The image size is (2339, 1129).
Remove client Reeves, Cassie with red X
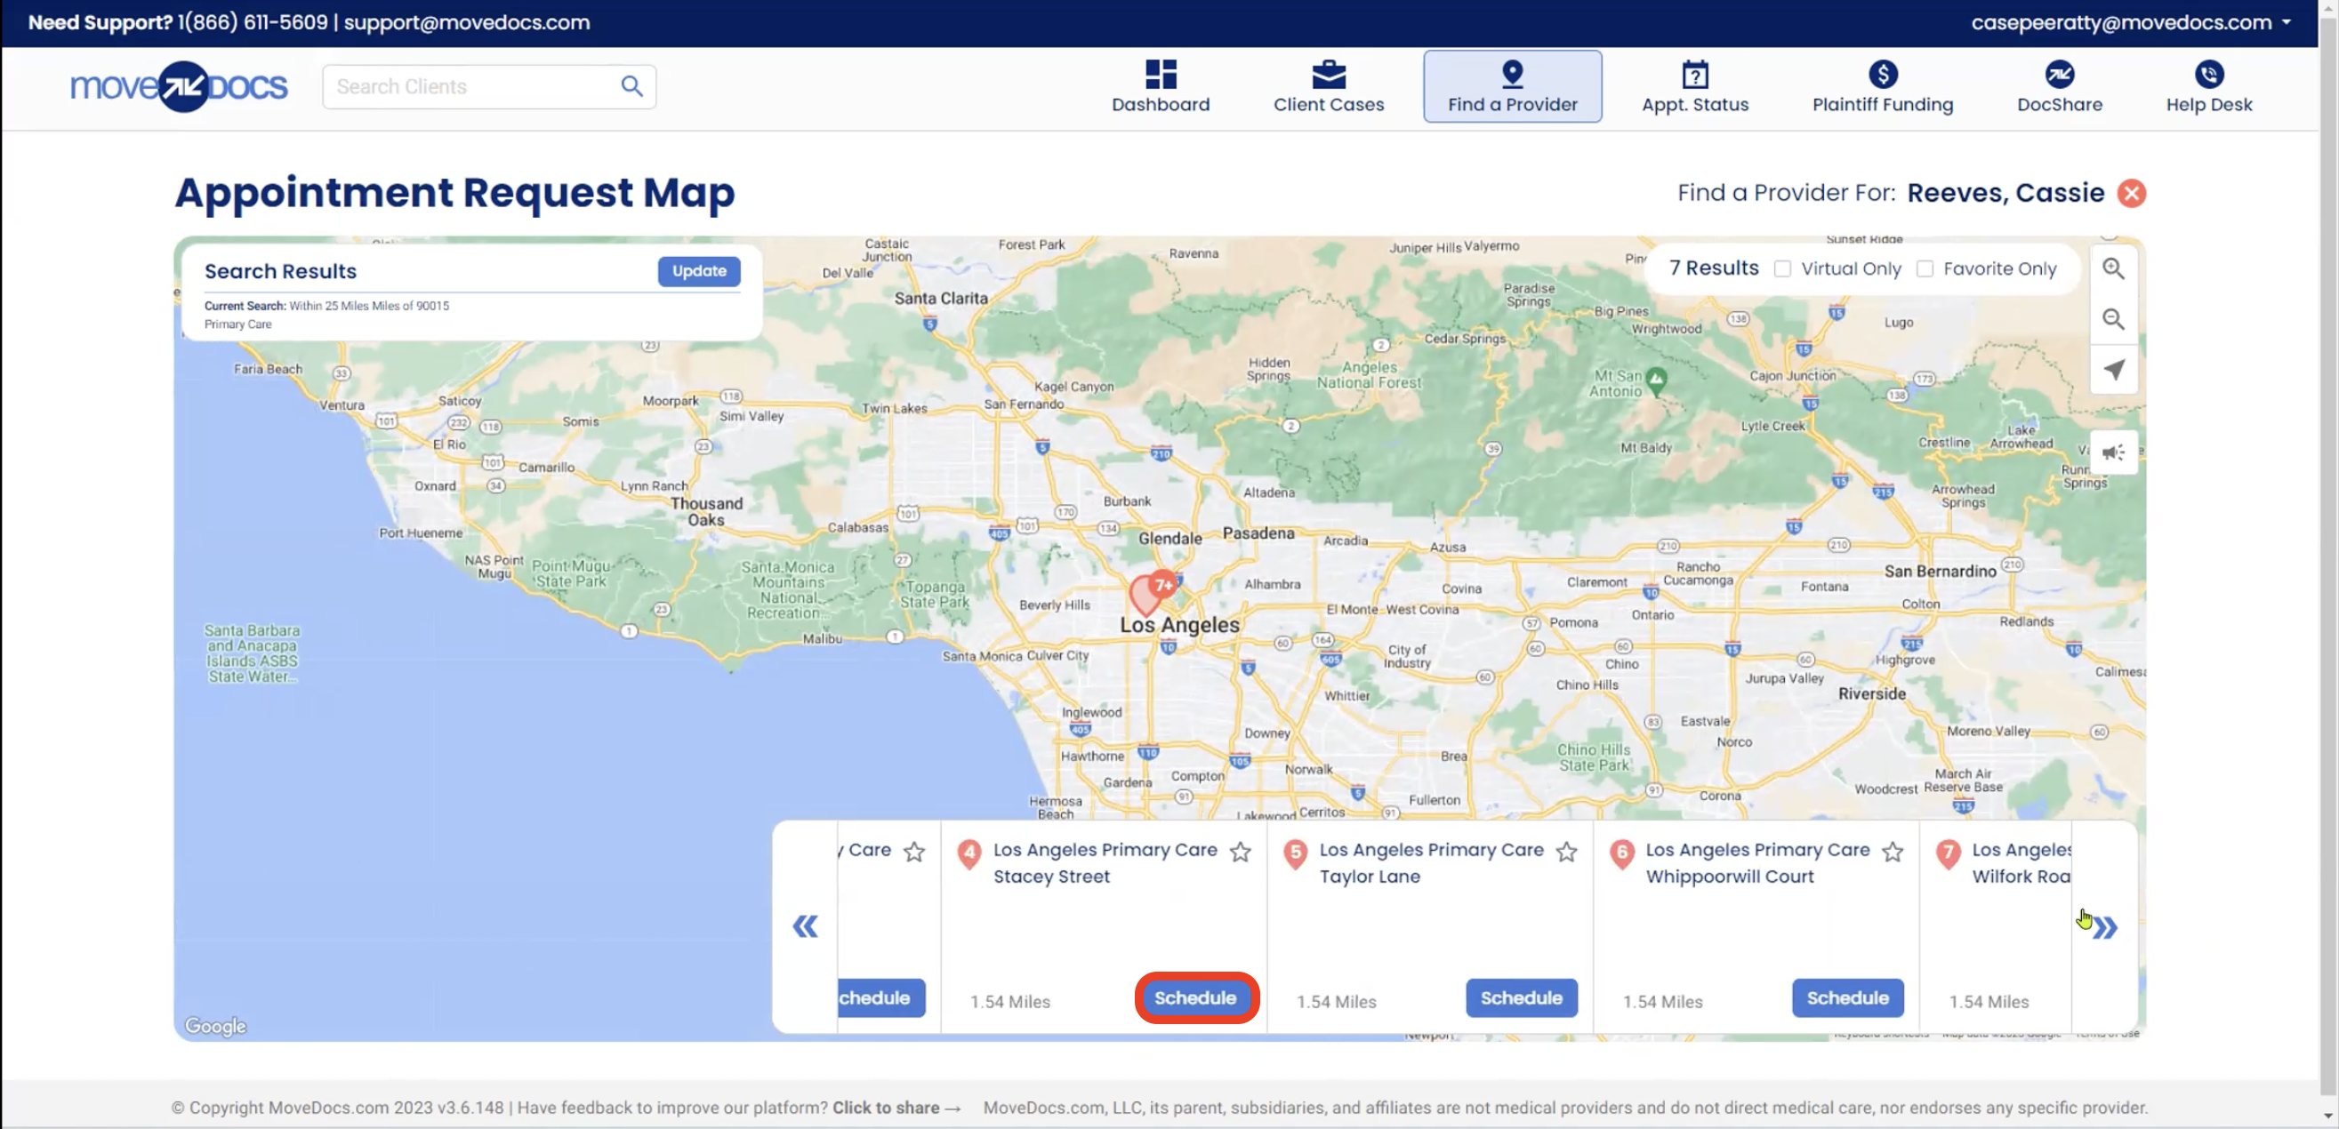point(2131,193)
